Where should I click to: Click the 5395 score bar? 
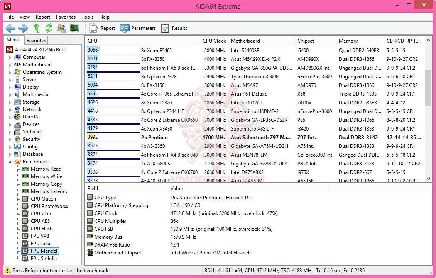(x=113, y=94)
